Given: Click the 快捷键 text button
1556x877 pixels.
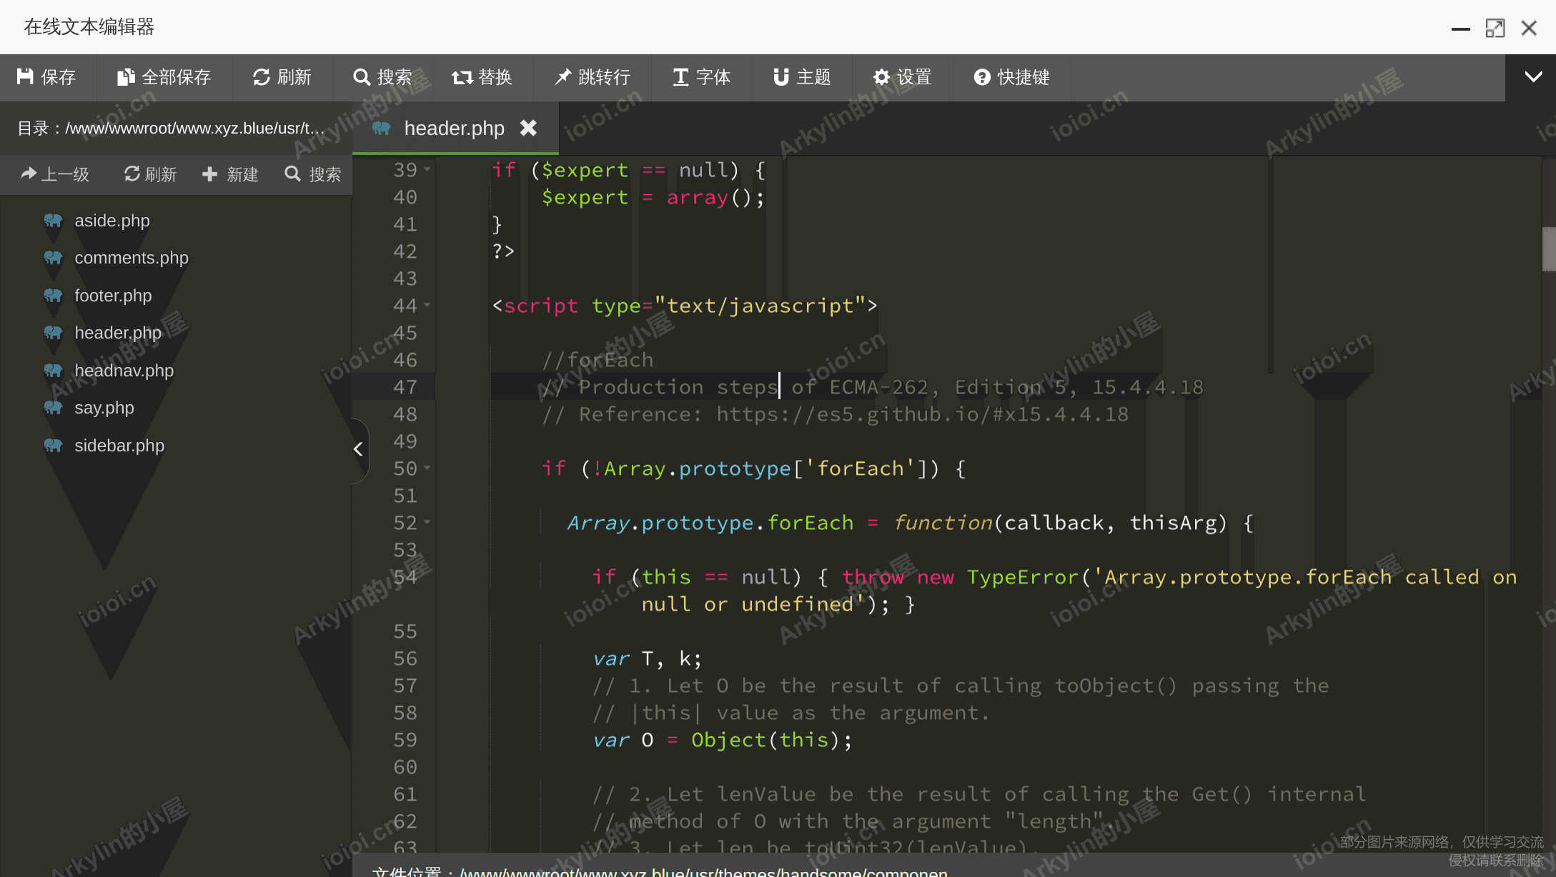Looking at the screenshot, I should tap(1023, 76).
